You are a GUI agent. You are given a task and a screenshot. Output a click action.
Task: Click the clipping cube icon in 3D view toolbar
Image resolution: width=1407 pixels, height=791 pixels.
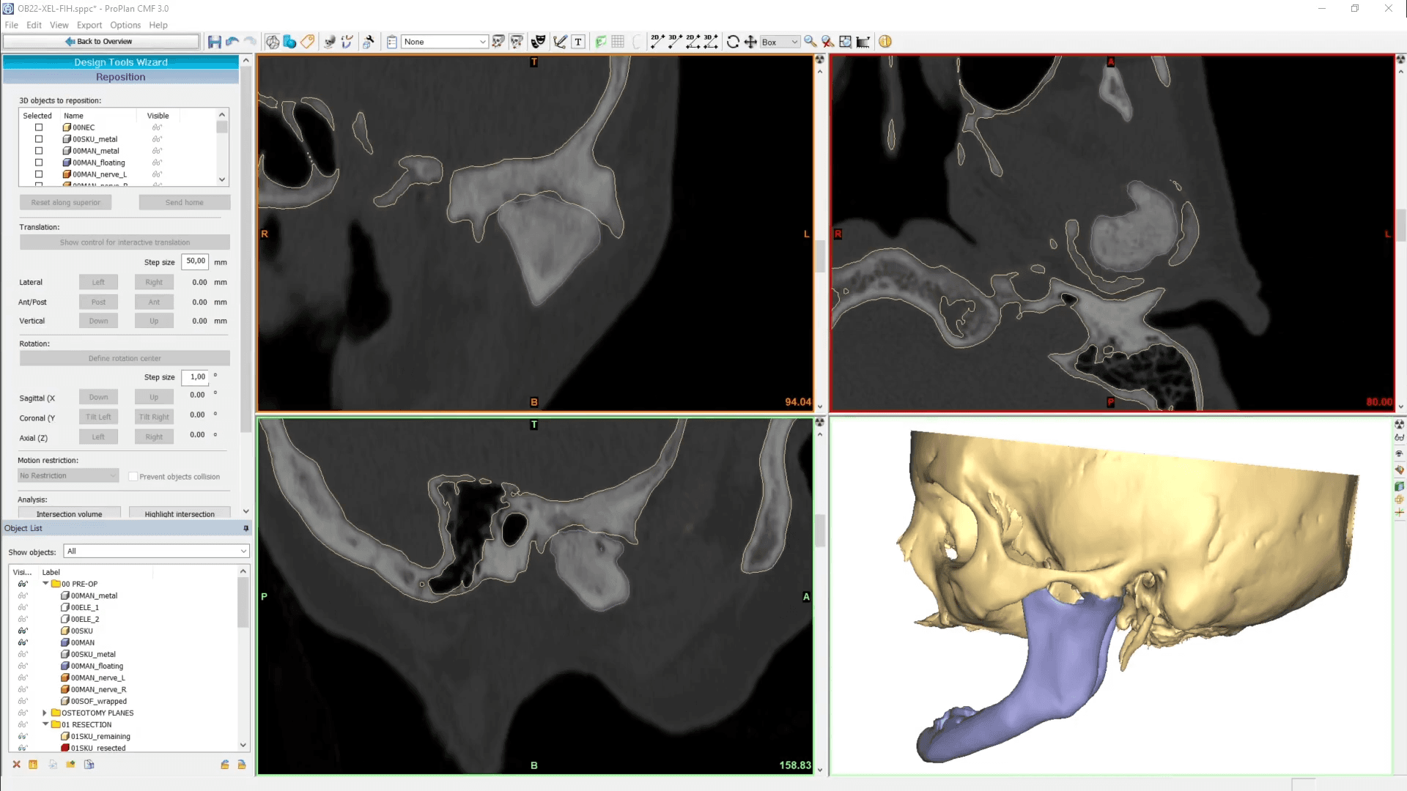click(x=1400, y=486)
